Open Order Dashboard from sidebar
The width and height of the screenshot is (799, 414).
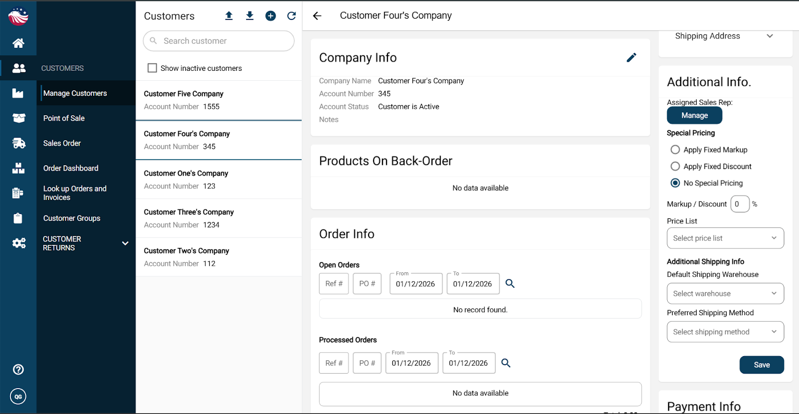[71, 168]
